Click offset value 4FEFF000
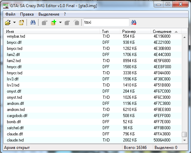 point(162,116)
